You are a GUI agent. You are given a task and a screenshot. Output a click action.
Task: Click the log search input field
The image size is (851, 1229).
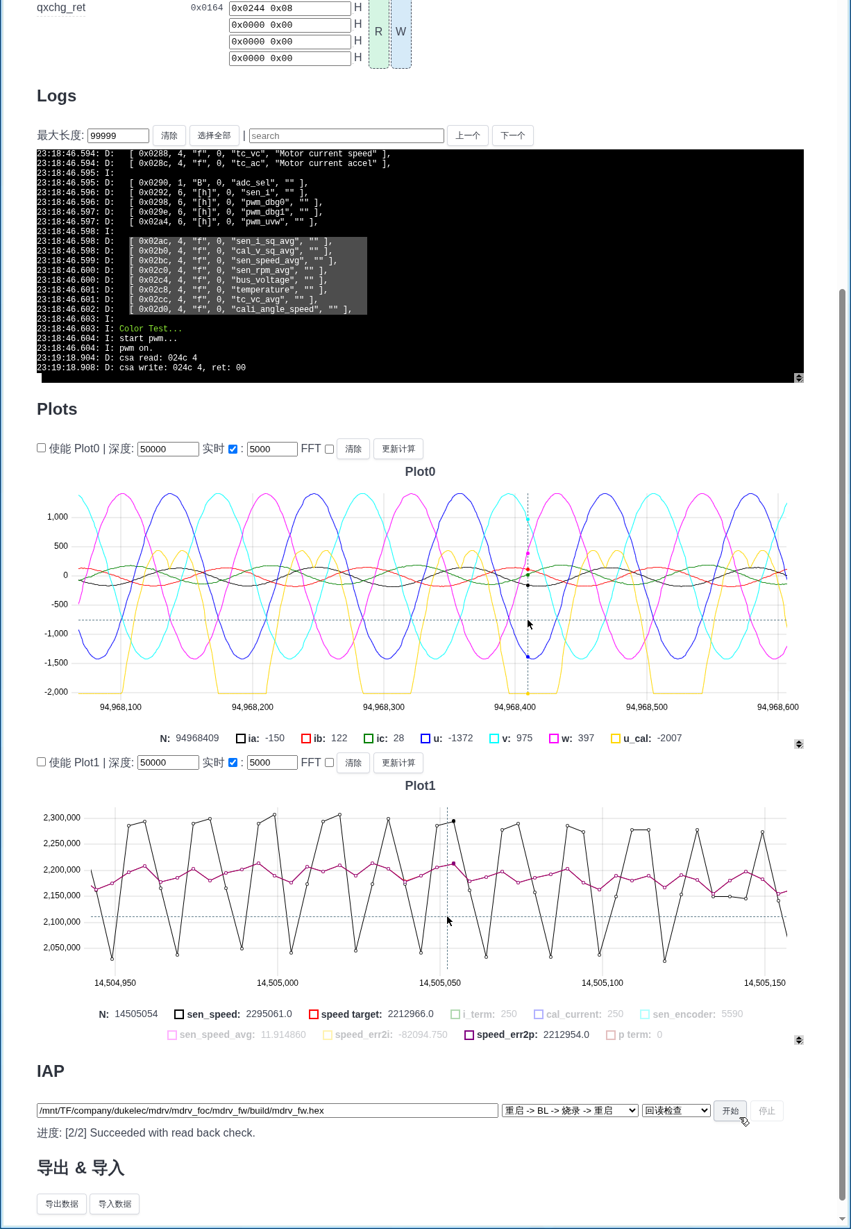346,135
